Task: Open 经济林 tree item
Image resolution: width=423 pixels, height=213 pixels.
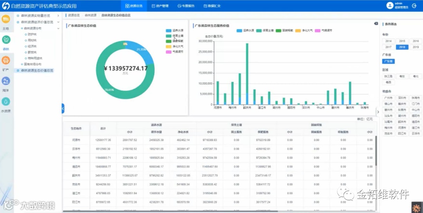Action: click(32, 46)
